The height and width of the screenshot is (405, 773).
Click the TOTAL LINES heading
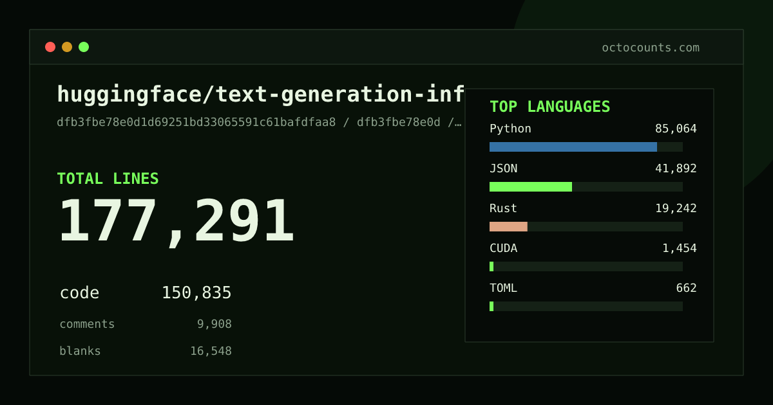coord(108,179)
